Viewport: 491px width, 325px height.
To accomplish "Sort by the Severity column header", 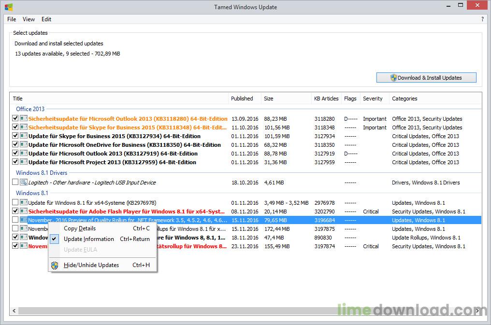I will [375, 99].
